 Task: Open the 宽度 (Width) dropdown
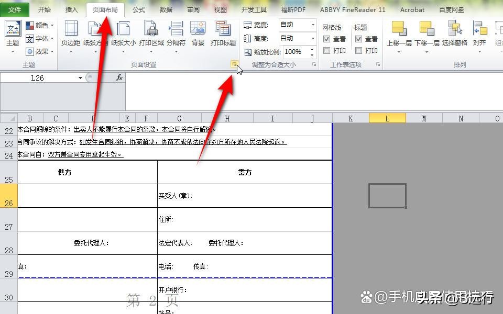click(313, 24)
